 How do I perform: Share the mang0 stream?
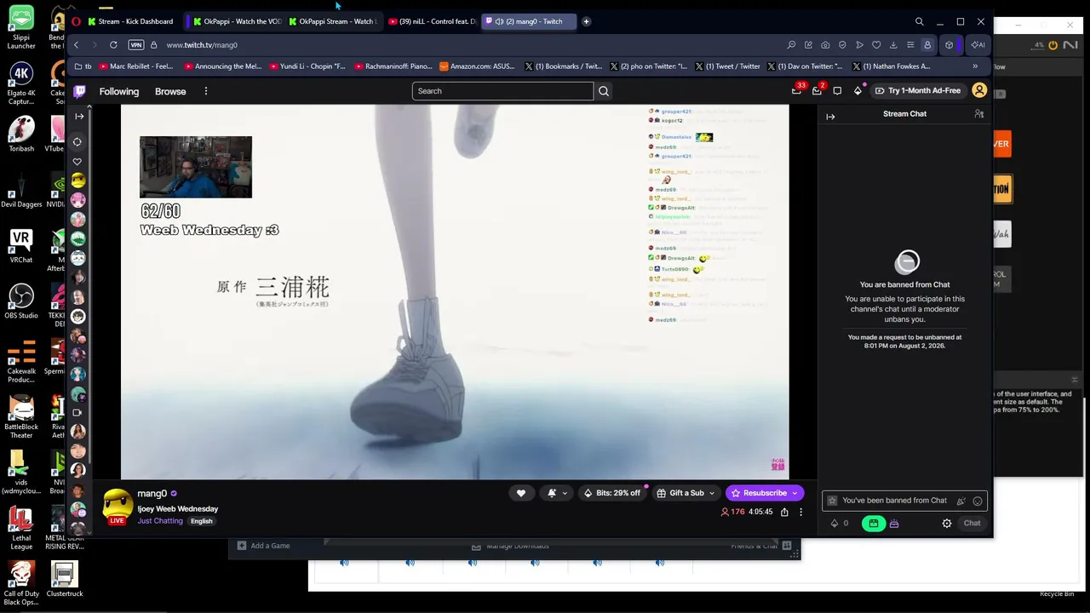click(784, 512)
